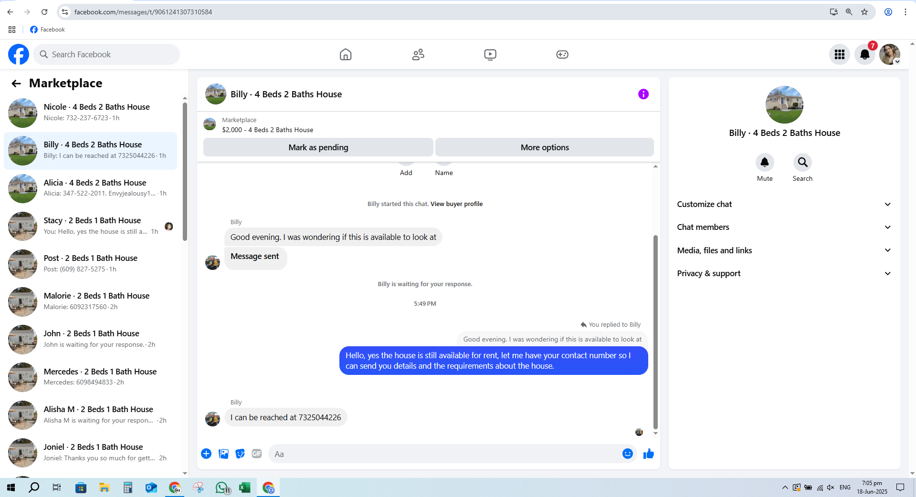
Task: Open Joniel's 2 Beds 1 Bath conversation
Action: pos(91,453)
